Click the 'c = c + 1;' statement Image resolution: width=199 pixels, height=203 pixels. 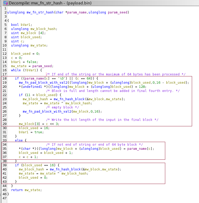(29, 157)
